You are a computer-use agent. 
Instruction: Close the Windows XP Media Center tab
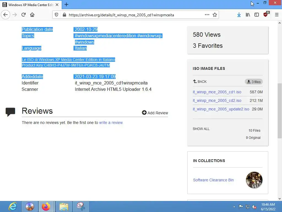57,5
